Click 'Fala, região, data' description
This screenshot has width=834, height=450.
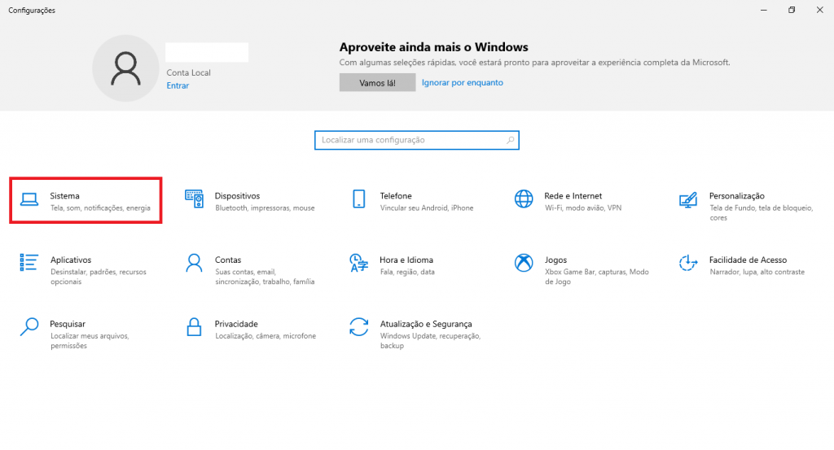[407, 272]
